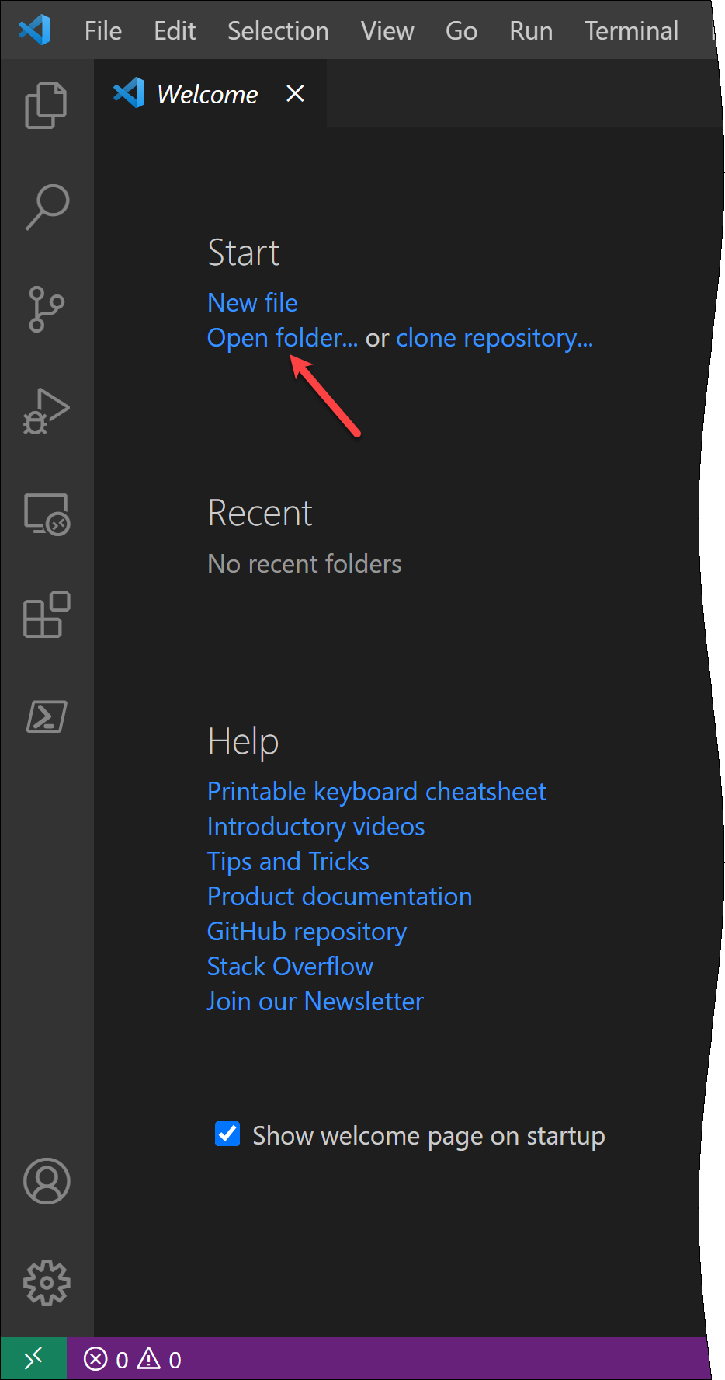The height and width of the screenshot is (1380, 725).
Task: Open the Remote Explorer view
Action: 47,514
